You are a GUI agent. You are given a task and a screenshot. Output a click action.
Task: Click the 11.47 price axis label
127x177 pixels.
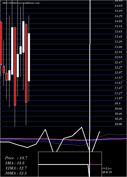[118, 88]
